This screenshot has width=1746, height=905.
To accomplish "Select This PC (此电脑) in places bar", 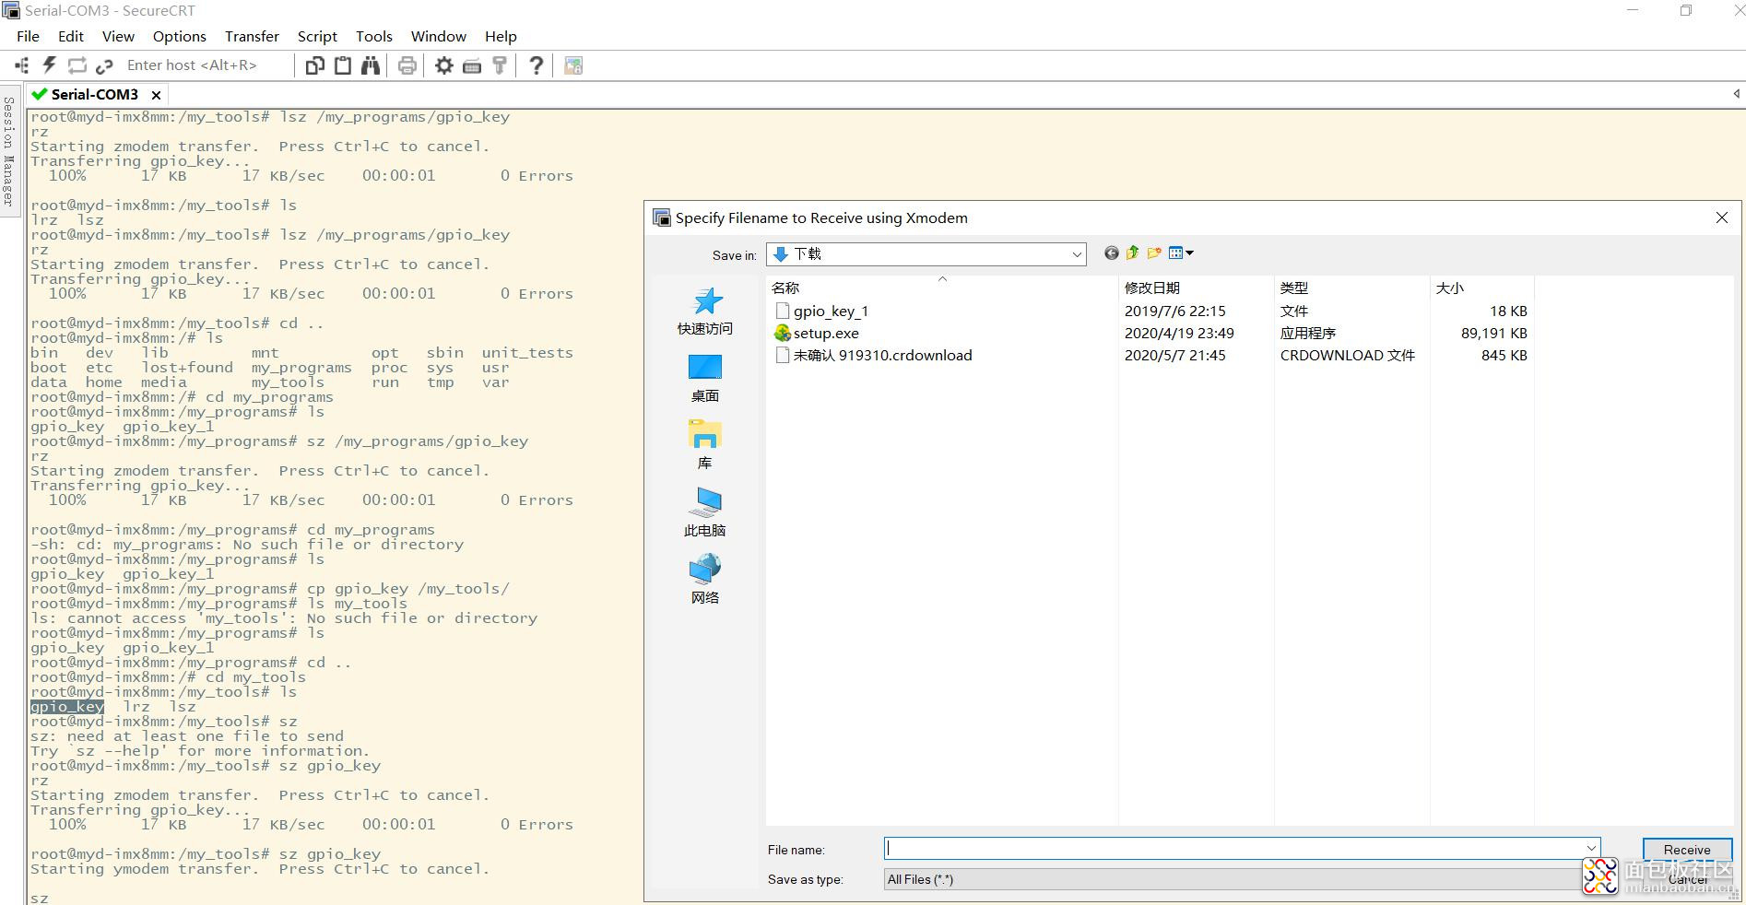I will (705, 513).
